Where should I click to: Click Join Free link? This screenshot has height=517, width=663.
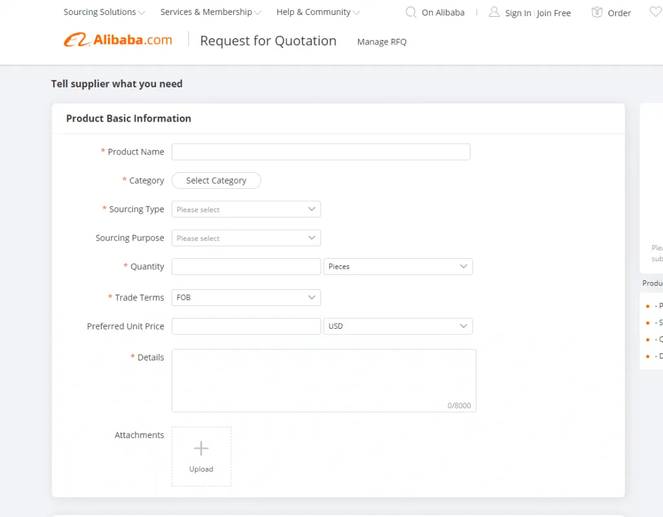click(554, 13)
